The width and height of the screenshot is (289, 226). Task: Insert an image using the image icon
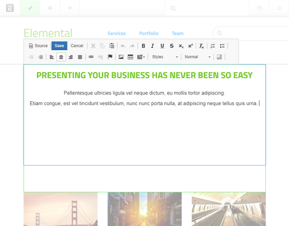121,57
